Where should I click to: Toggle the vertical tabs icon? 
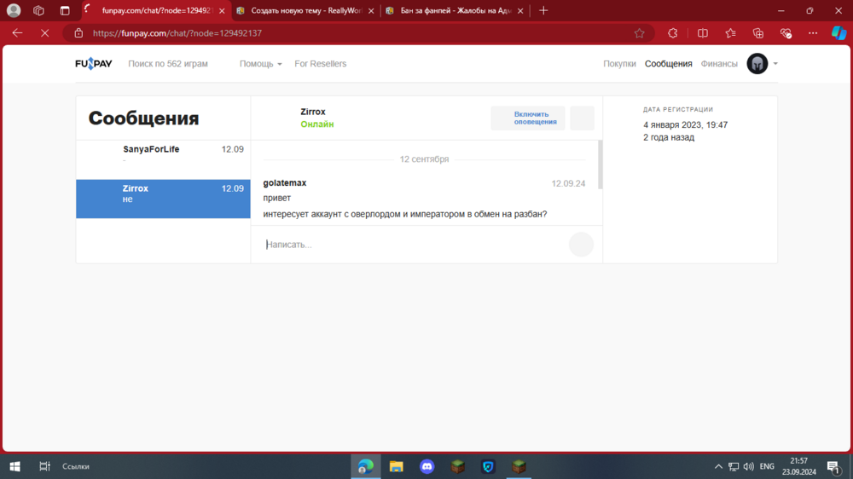65,10
